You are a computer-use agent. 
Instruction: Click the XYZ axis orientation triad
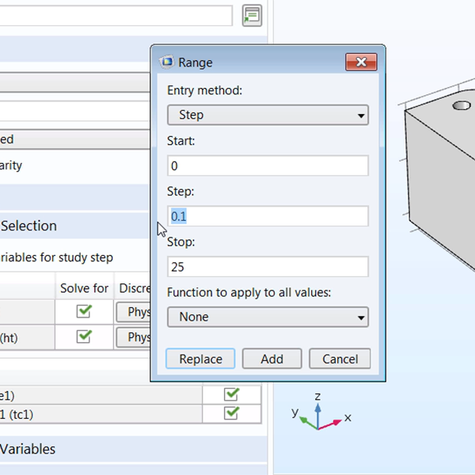click(x=317, y=413)
